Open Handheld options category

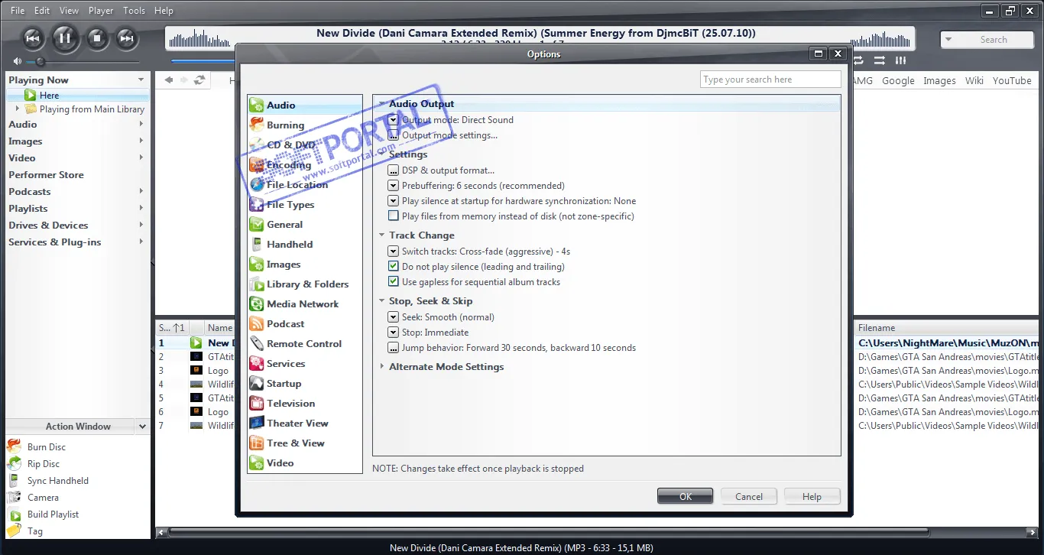pos(304,245)
